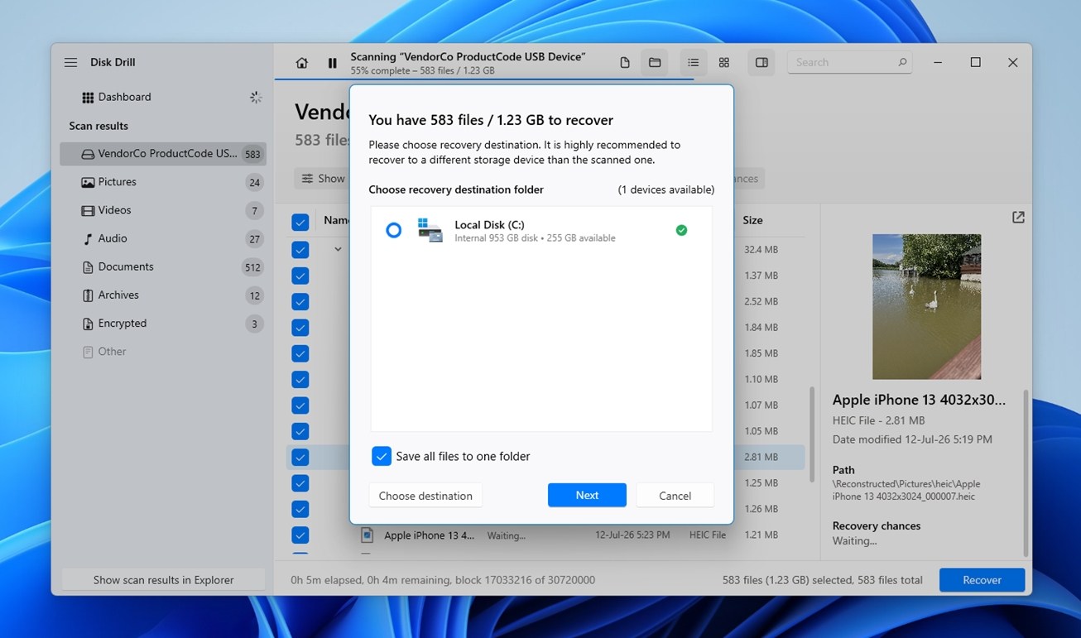Click the scan progress bar
This screenshot has height=638, width=1081.
click(x=484, y=79)
